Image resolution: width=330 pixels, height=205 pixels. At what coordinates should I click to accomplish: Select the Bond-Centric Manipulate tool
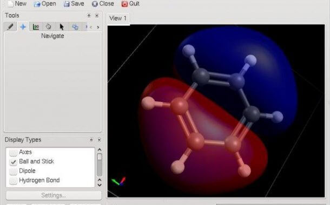pos(36,27)
